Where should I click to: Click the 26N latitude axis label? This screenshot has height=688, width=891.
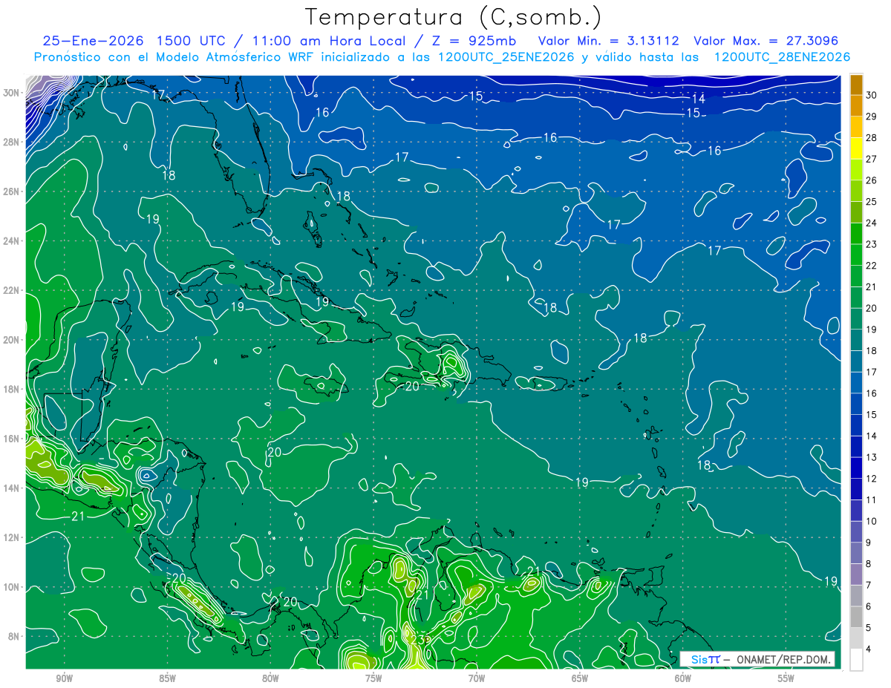point(11,191)
